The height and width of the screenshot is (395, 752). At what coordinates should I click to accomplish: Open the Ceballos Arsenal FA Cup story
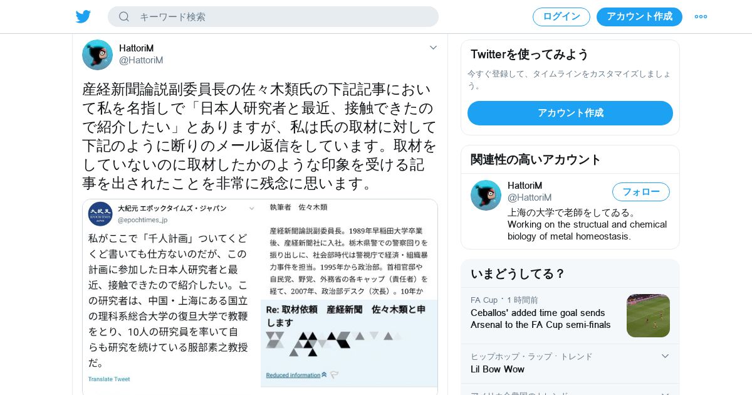click(x=541, y=319)
